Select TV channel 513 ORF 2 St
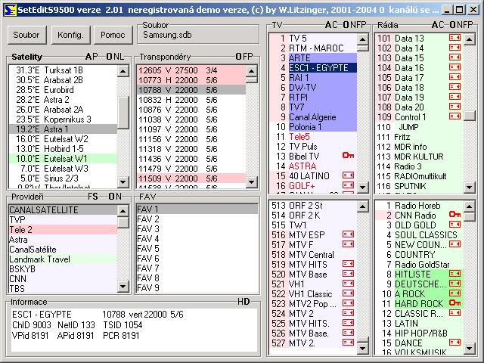 [313, 206]
